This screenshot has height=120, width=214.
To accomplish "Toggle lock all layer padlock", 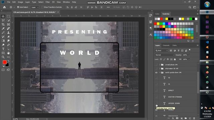I will tap(175, 59).
